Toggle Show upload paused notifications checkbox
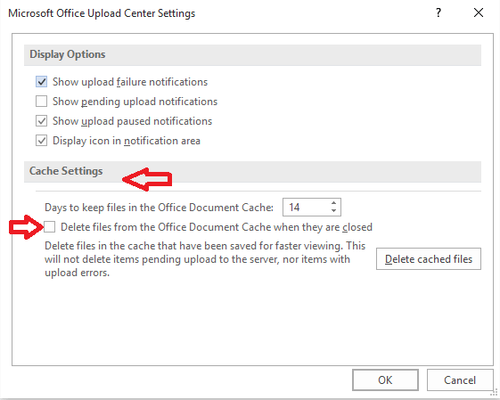Screen dimensions: 500x400 point(42,121)
